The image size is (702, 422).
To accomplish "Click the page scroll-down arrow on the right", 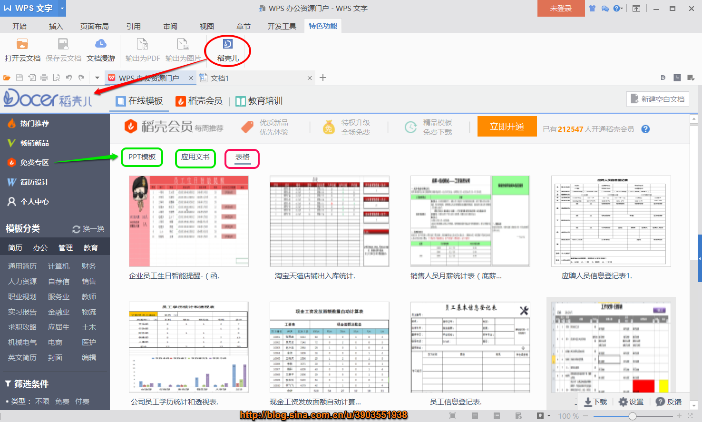I will (x=694, y=405).
